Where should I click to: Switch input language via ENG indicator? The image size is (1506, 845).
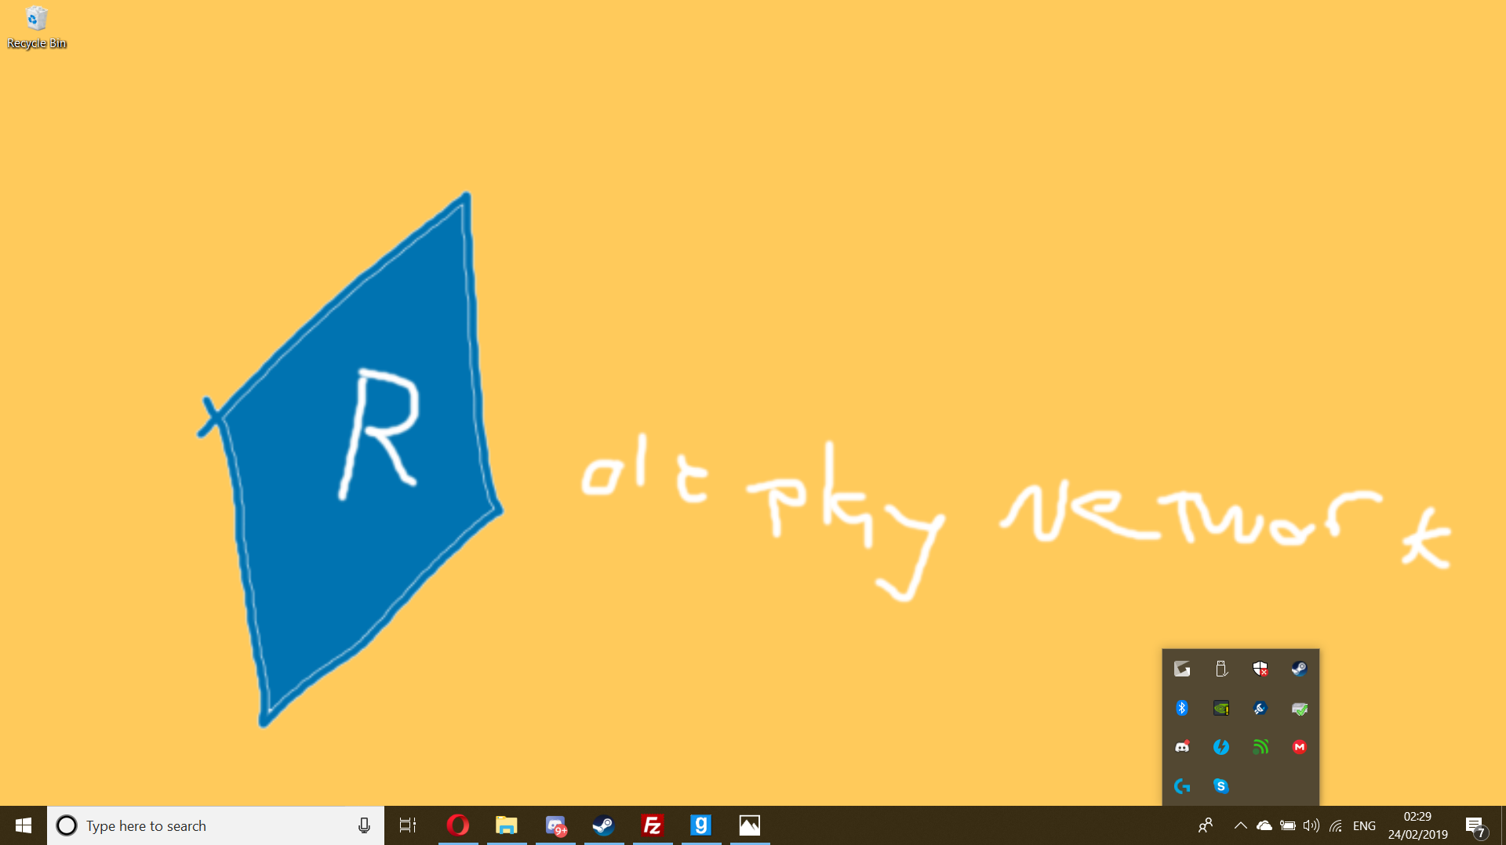click(1365, 825)
